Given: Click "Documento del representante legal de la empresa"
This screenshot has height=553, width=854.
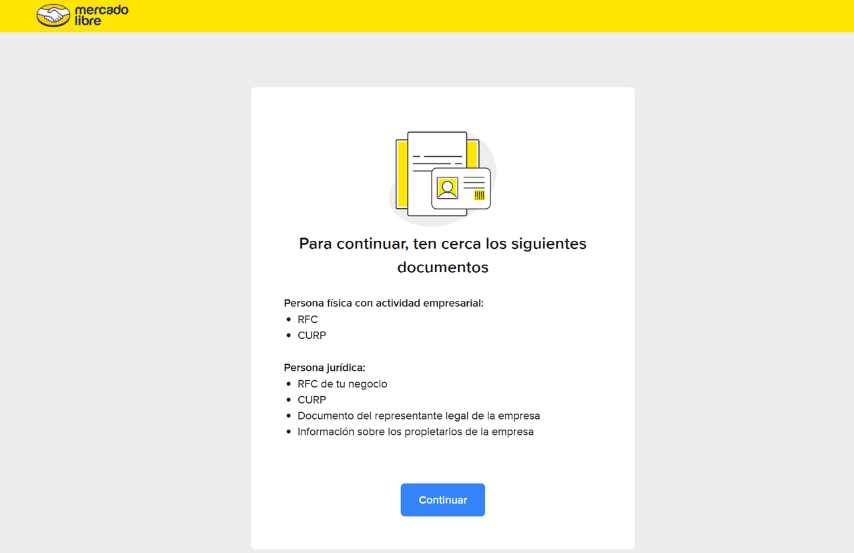Looking at the screenshot, I should (x=418, y=416).
